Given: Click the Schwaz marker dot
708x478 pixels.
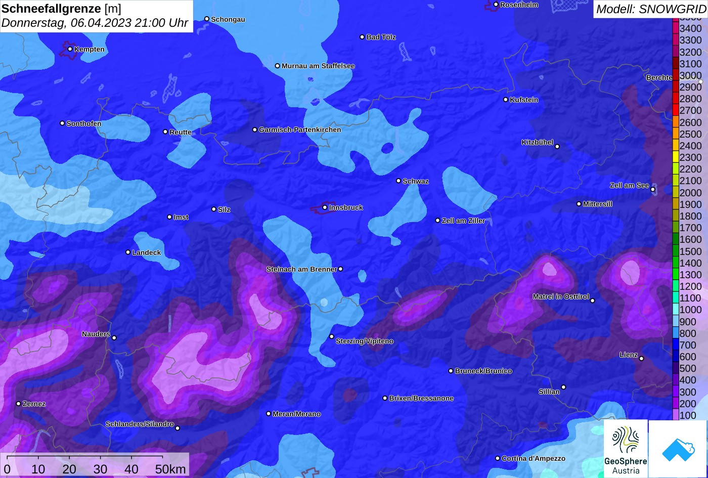Looking at the screenshot, I should [399, 181].
